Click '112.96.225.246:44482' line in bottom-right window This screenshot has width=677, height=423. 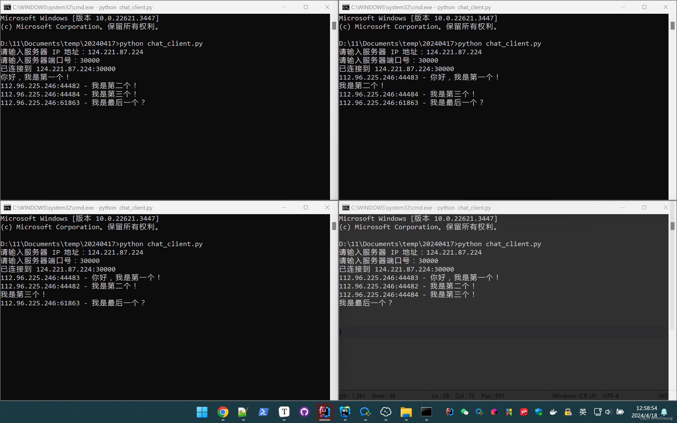point(407,286)
